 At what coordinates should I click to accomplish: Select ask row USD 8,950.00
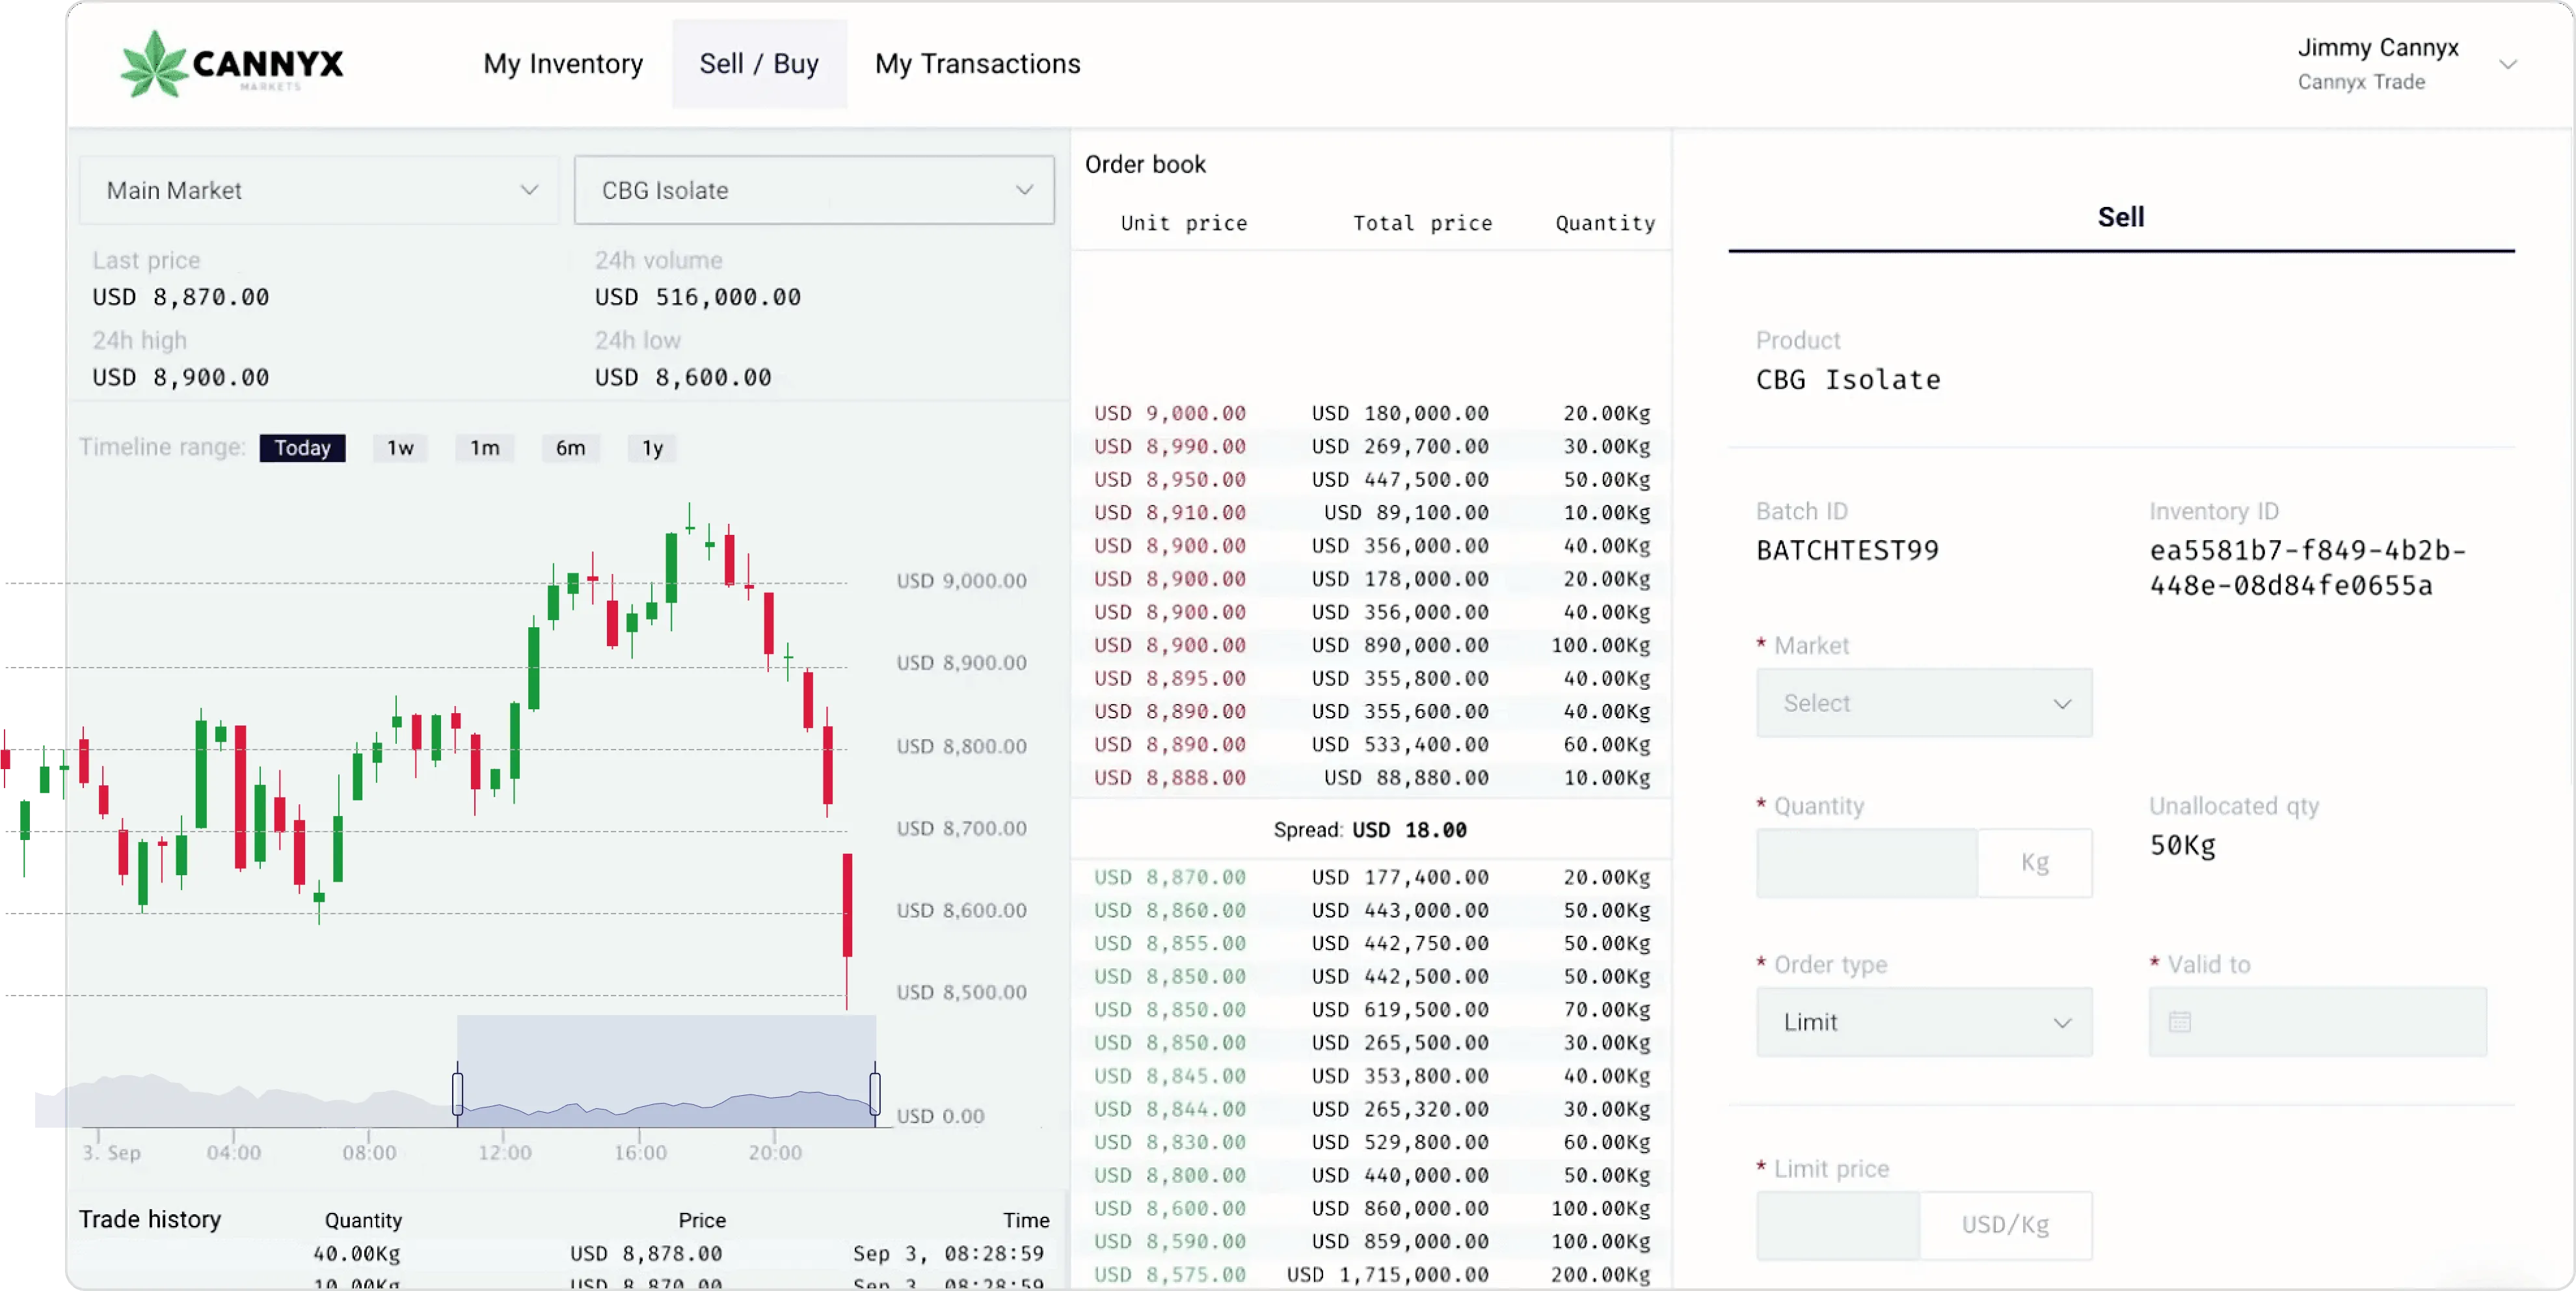coord(1371,479)
